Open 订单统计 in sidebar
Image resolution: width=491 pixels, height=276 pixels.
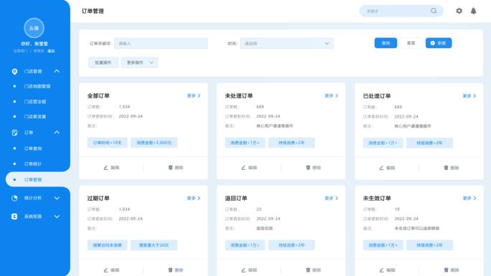click(33, 163)
